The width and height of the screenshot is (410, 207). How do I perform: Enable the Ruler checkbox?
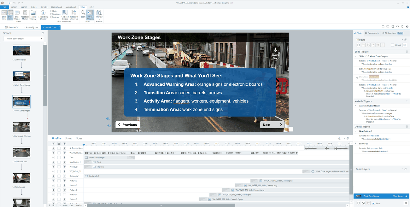click(52, 11)
